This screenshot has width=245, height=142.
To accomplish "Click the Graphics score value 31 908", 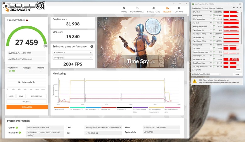I will point(73,24).
